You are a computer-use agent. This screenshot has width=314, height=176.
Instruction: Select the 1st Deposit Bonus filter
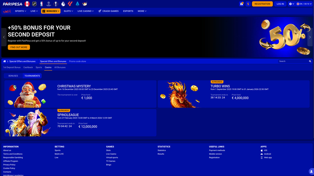(x=12, y=67)
